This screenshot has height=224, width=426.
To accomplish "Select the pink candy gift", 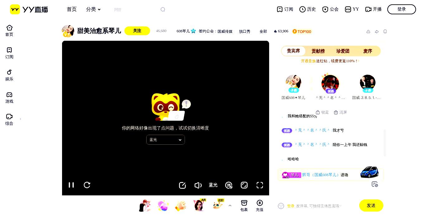I will pos(163,206).
